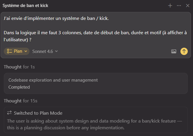Select the "Système de ban et kick" chat title
The height and width of the screenshot is (136, 193).
pyautogui.click(x=25, y=6)
